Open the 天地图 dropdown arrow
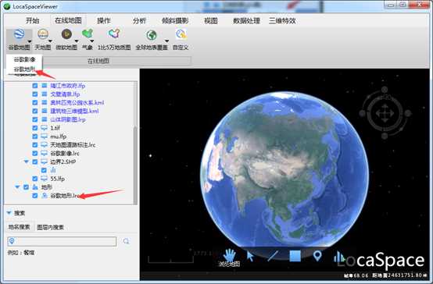Image resolution: width=433 pixels, height=284 pixels. (x=50, y=41)
